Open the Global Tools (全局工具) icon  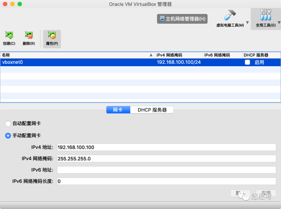click(266, 15)
